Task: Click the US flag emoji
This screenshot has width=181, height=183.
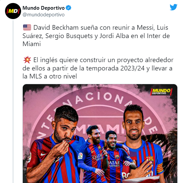Action: tap(27, 27)
